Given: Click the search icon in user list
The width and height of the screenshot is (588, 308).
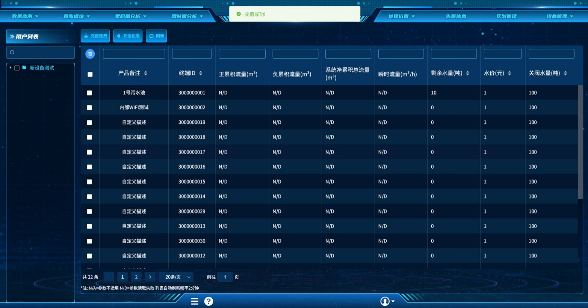Looking at the screenshot, I should point(12,52).
